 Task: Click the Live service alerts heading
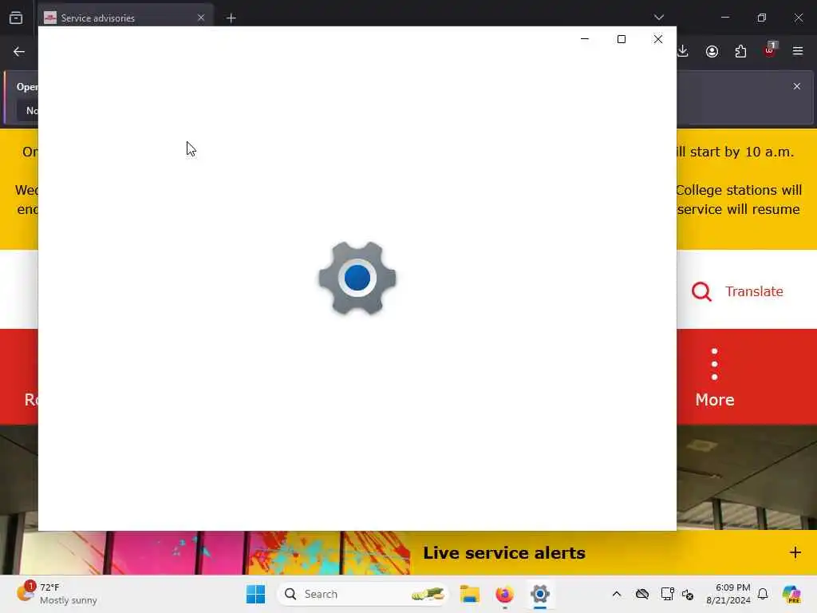pos(504,552)
